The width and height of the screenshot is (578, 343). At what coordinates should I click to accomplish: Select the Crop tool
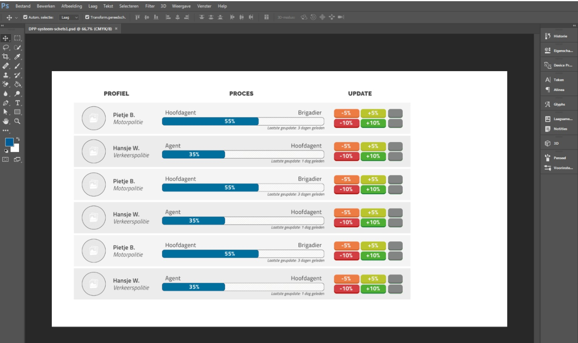pyautogui.click(x=6, y=56)
